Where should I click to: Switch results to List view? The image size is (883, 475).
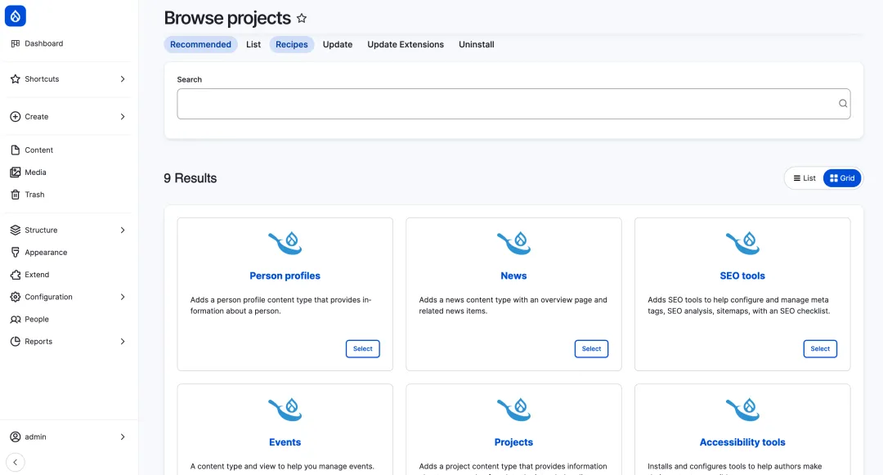tap(804, 177)
